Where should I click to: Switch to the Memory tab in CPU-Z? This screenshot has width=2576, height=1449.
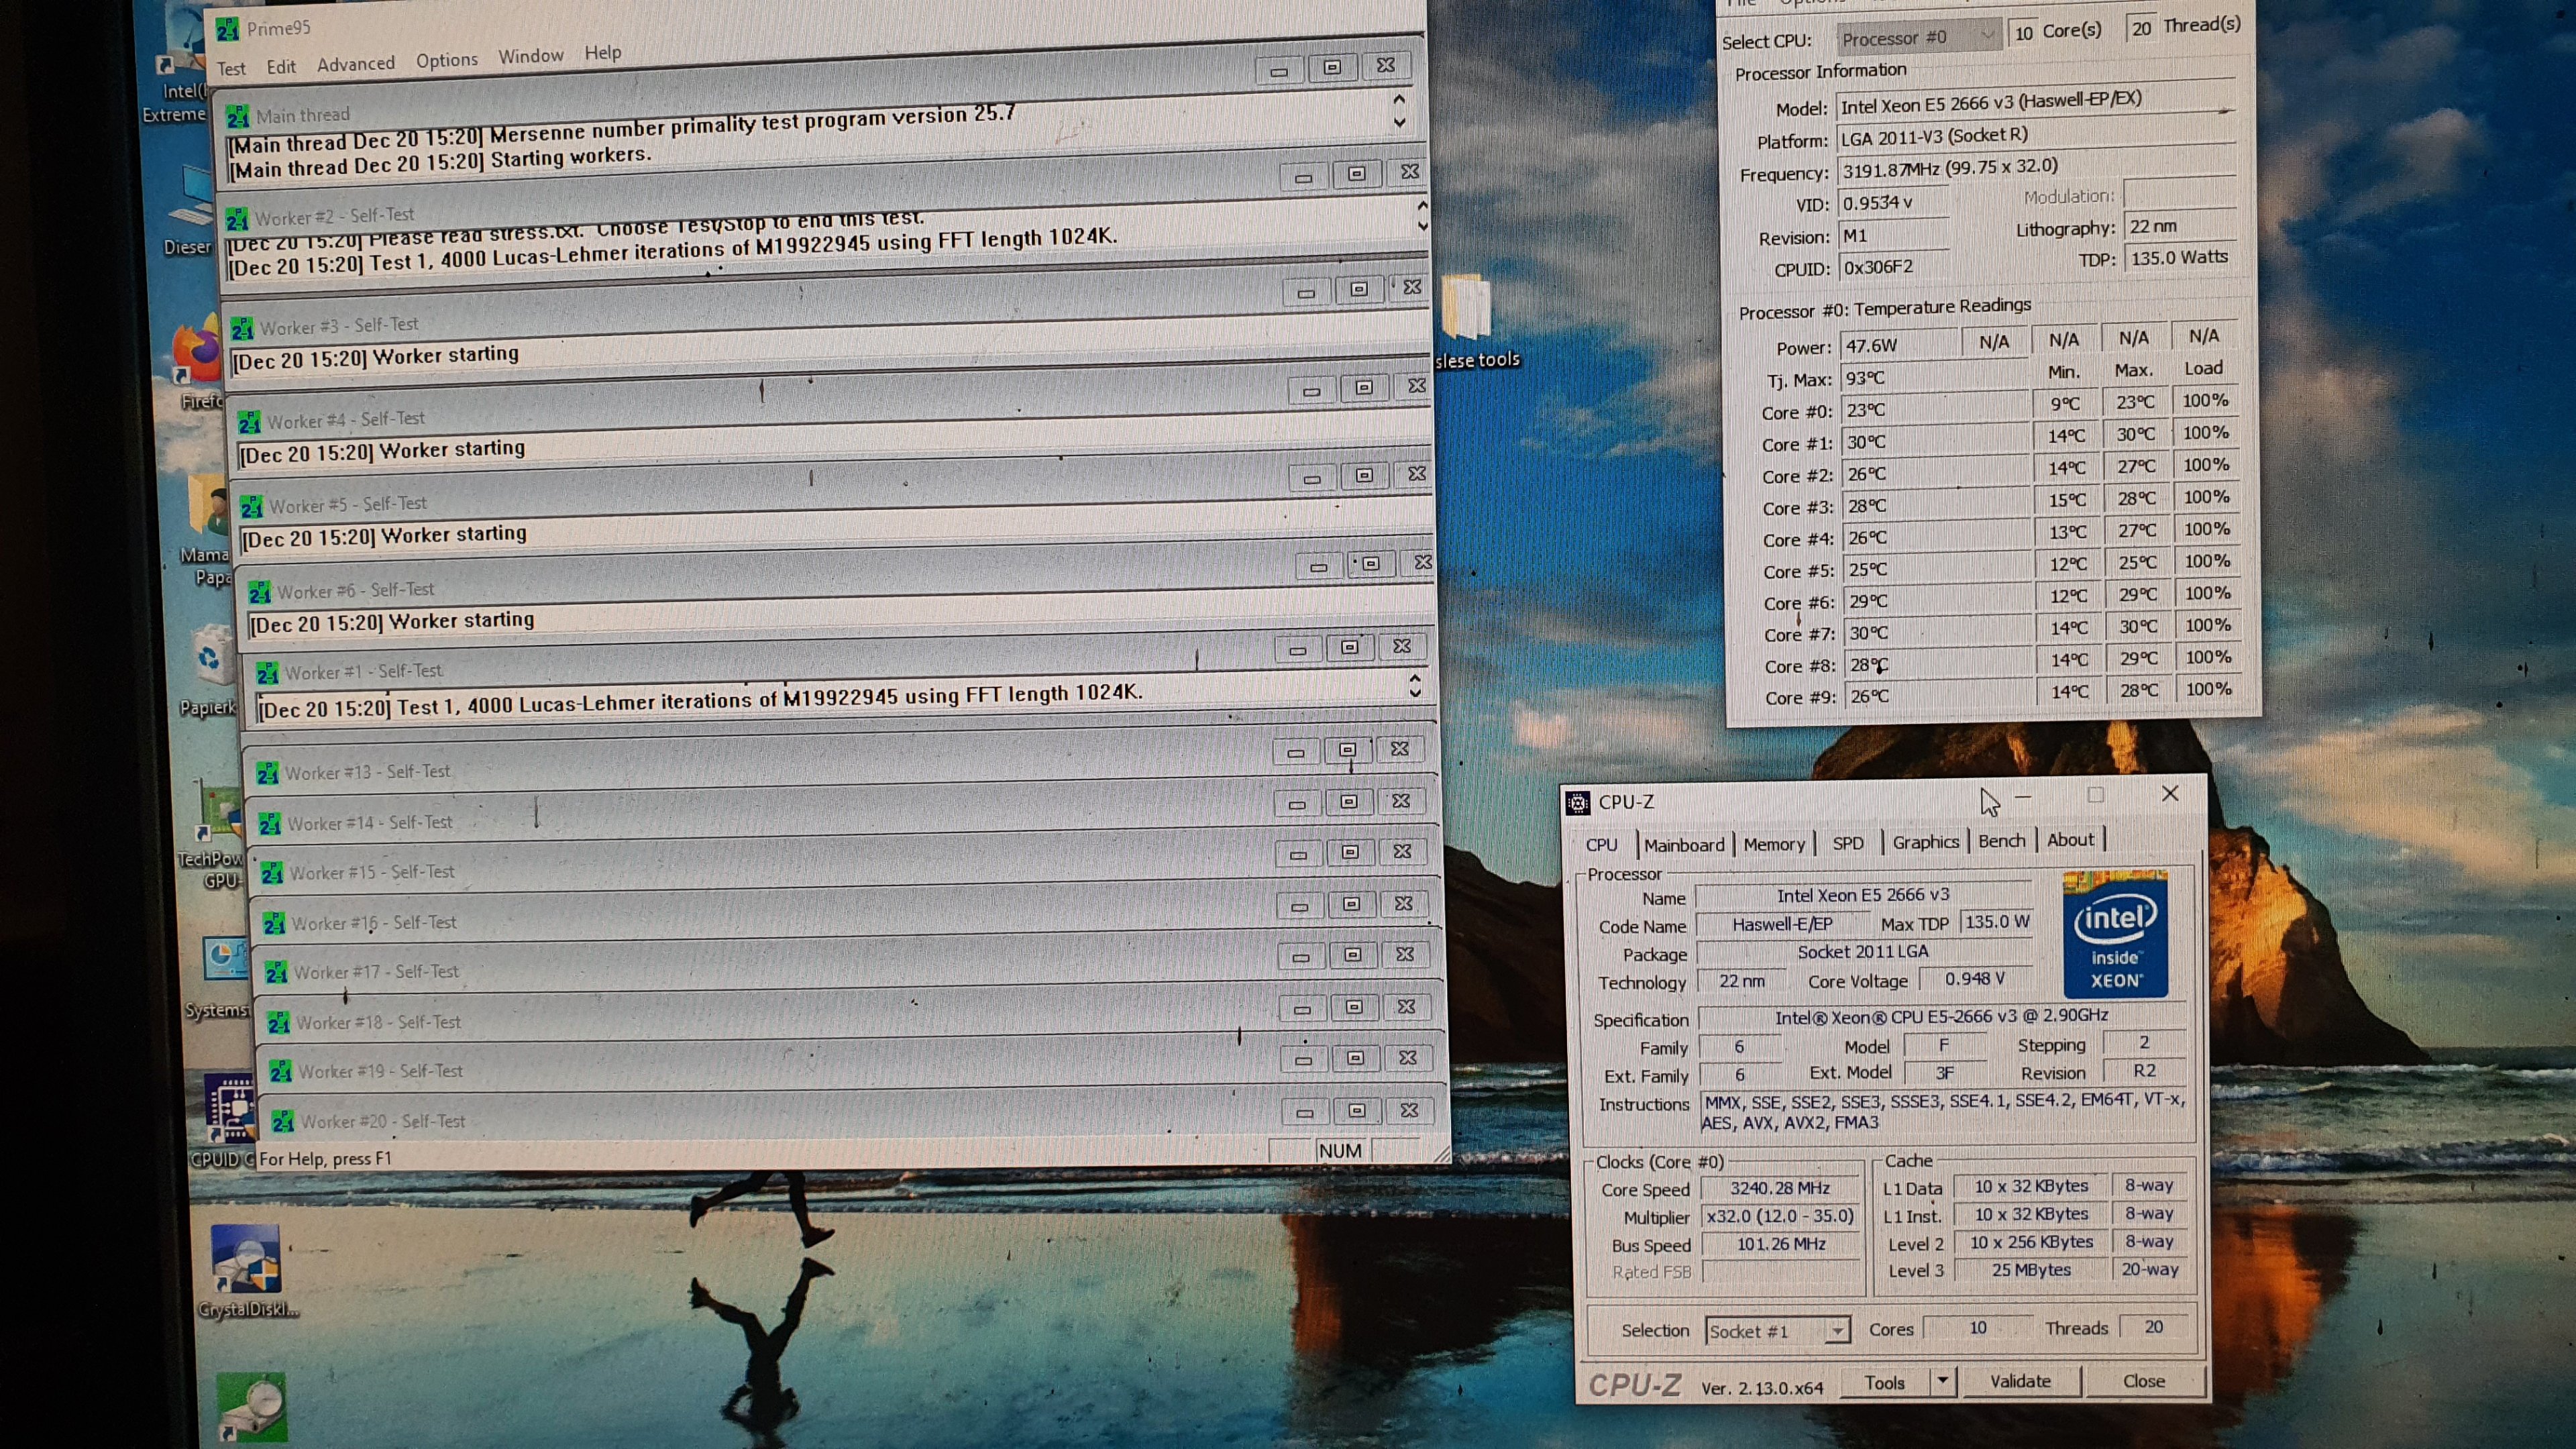(x=1774, y=844)
